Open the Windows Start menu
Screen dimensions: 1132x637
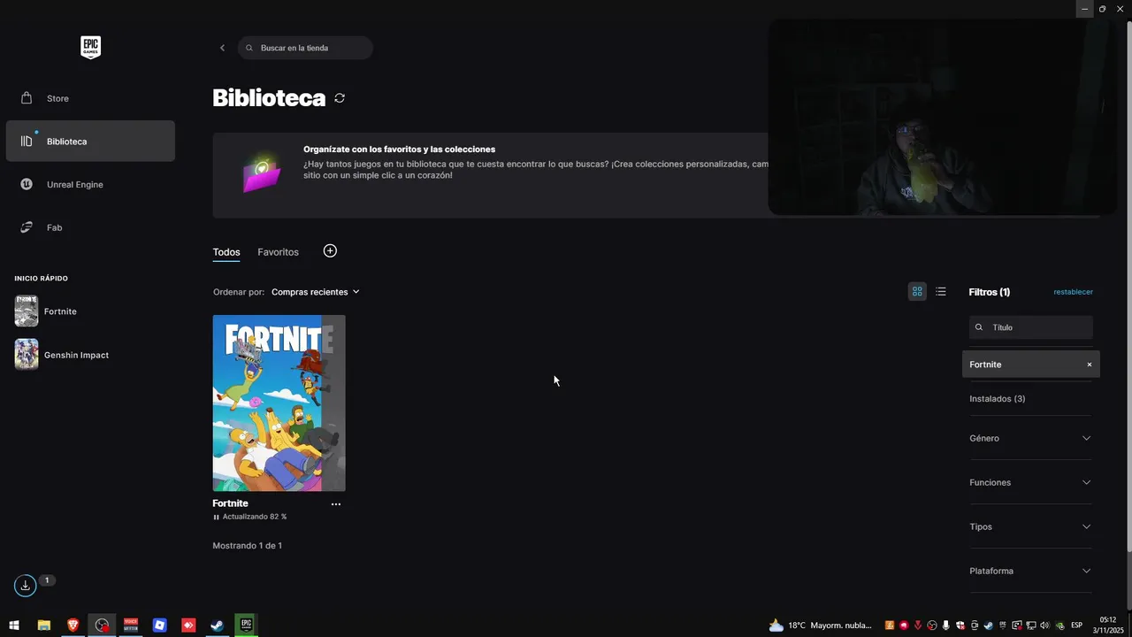(x=14, y=625)
